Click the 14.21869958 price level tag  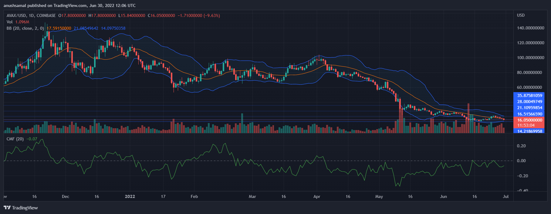tap(529, 131)
